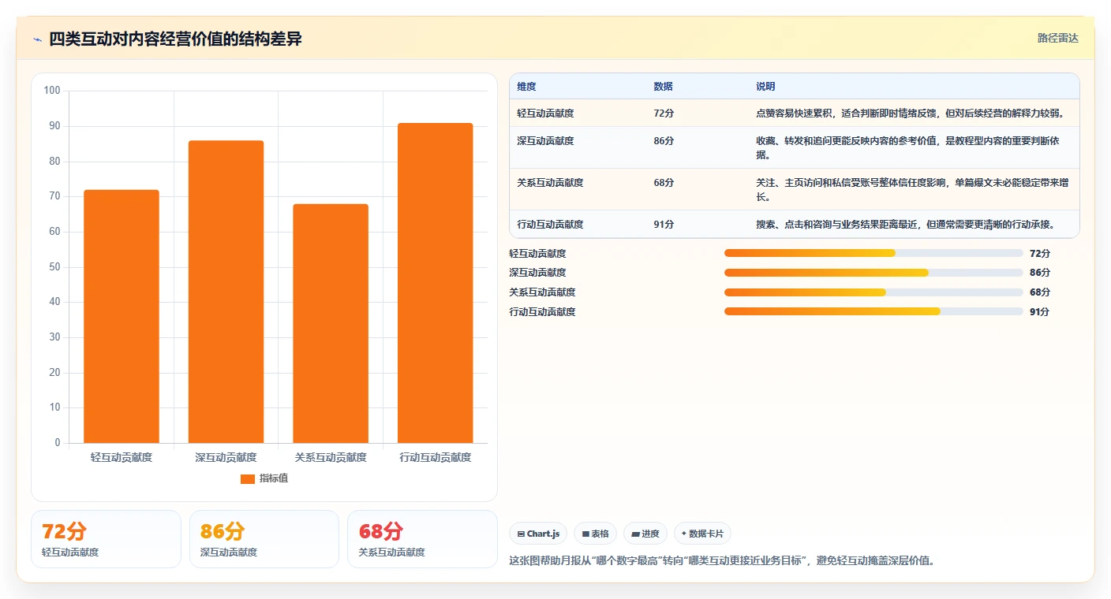Click the 72分 轻互动贡献度 data card
Screen dimensions: 1111x599
(x=106, y=539)
